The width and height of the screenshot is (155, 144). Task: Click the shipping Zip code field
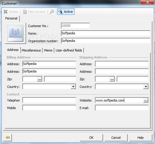102,79
